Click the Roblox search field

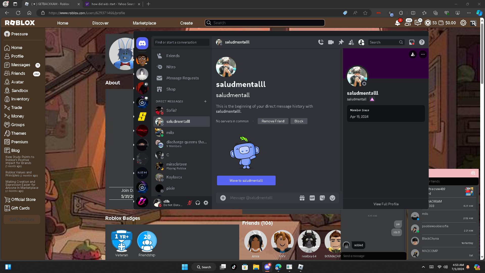click(265, 23)
